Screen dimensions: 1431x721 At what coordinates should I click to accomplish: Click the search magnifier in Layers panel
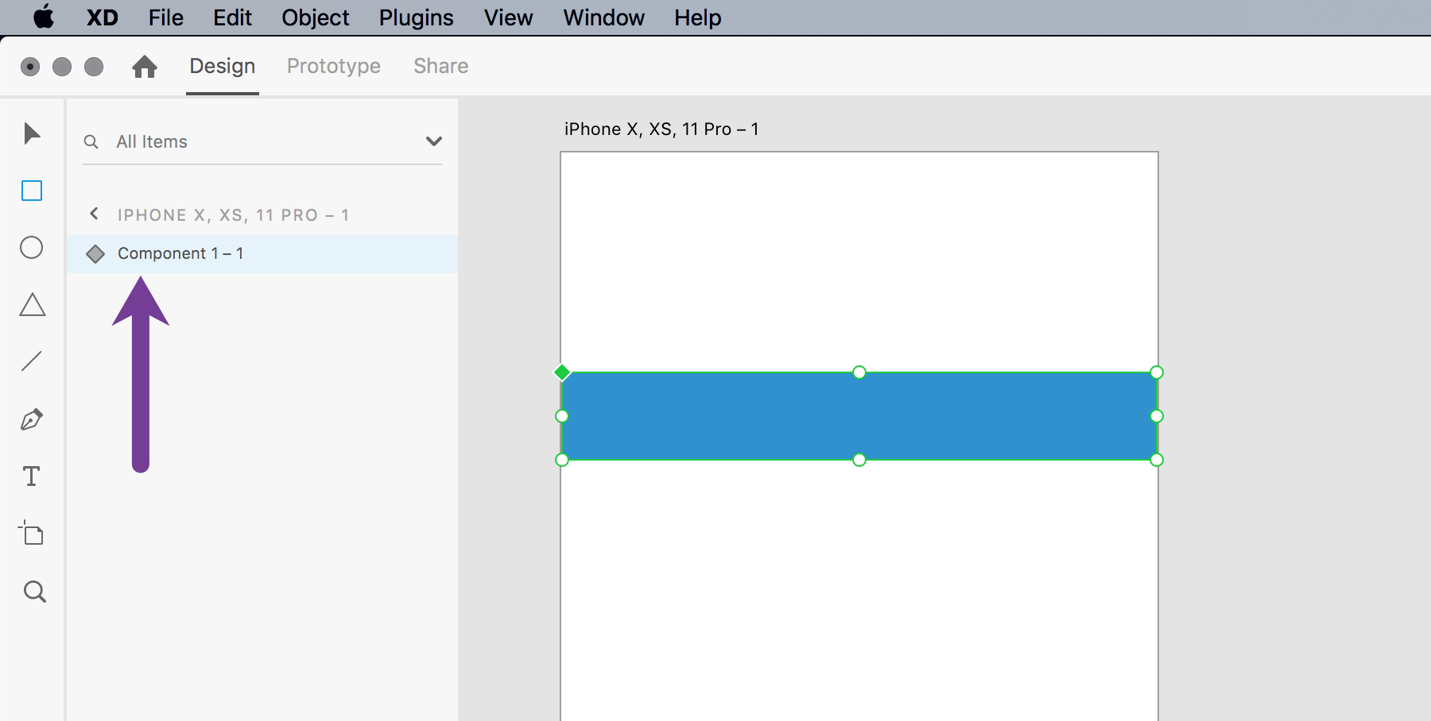pyautogui.click(x=91, y=141)
